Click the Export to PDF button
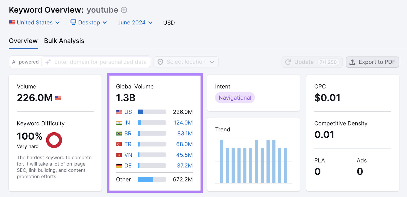407x197 pixels. (x=372, y=62)
